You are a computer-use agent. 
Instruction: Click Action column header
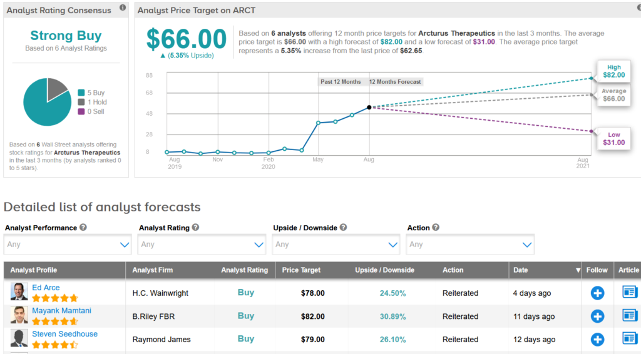point(453,270)
